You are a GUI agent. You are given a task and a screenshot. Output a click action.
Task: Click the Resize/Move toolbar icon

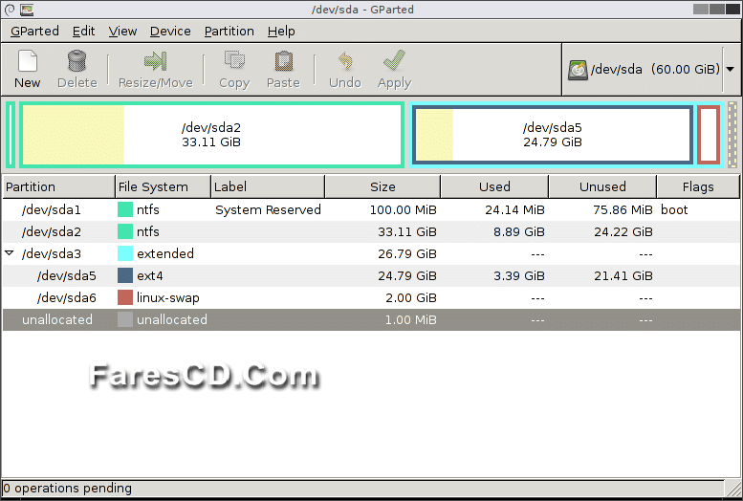coord(156,61)
